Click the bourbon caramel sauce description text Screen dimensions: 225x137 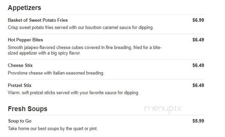tap(81, 28)
